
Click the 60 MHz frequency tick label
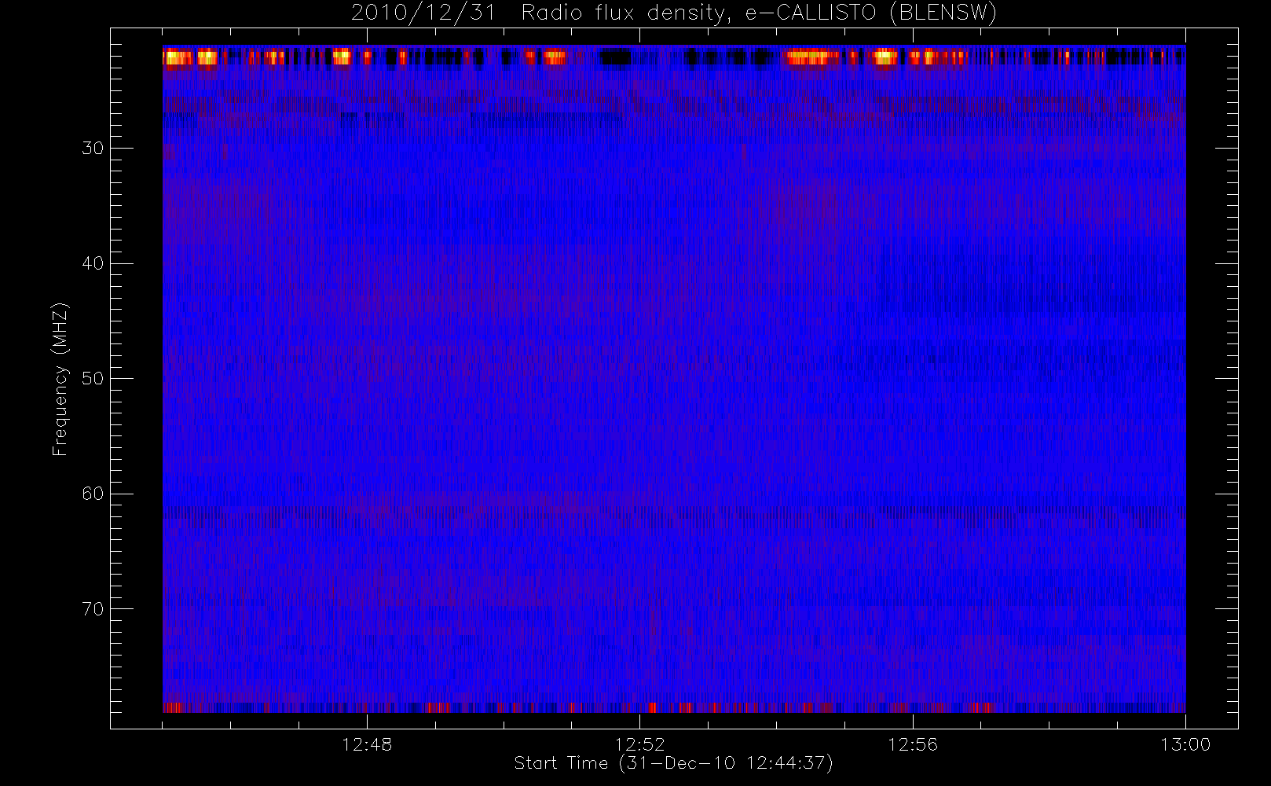(93, 494)
